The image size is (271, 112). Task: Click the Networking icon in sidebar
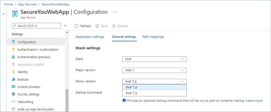point(13,102)
